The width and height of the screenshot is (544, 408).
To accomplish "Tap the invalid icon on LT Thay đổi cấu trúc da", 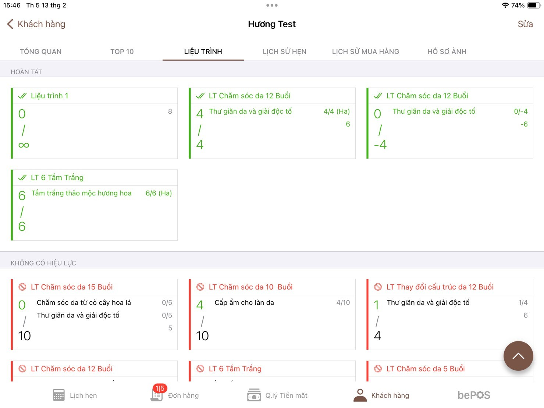I will coord(378,287).
